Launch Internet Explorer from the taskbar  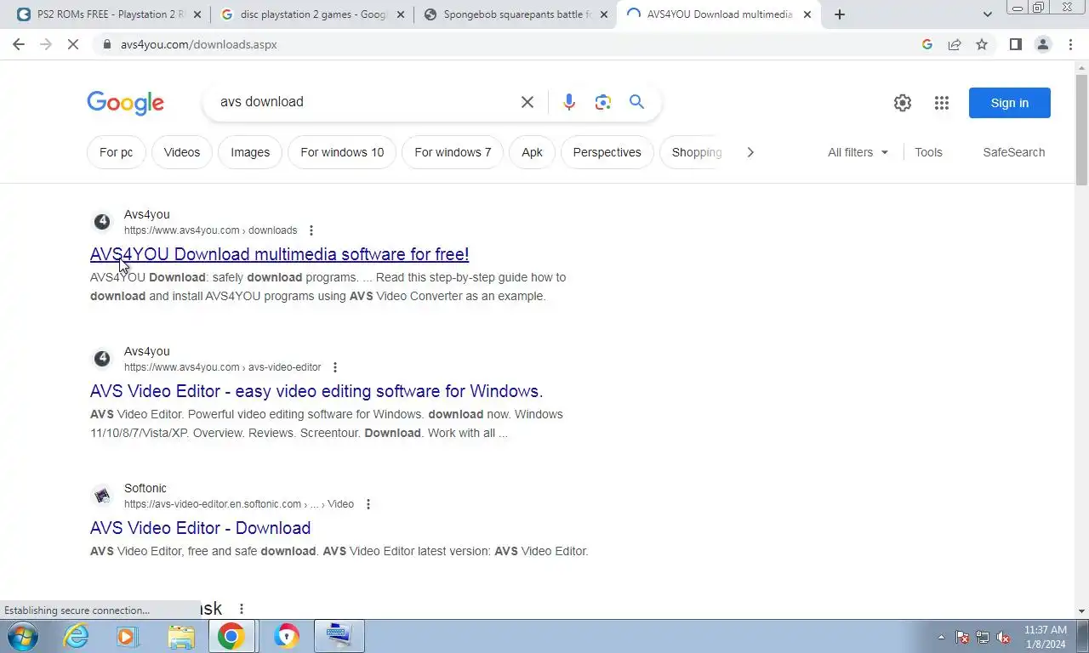[x=77, y=636]
